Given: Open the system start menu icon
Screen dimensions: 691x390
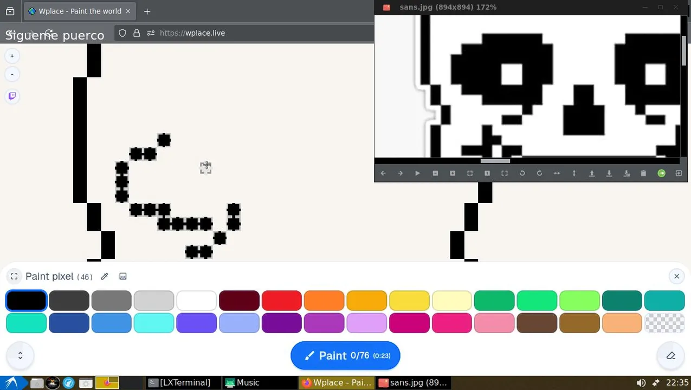Looking at the screenshot, I should 11,382.
